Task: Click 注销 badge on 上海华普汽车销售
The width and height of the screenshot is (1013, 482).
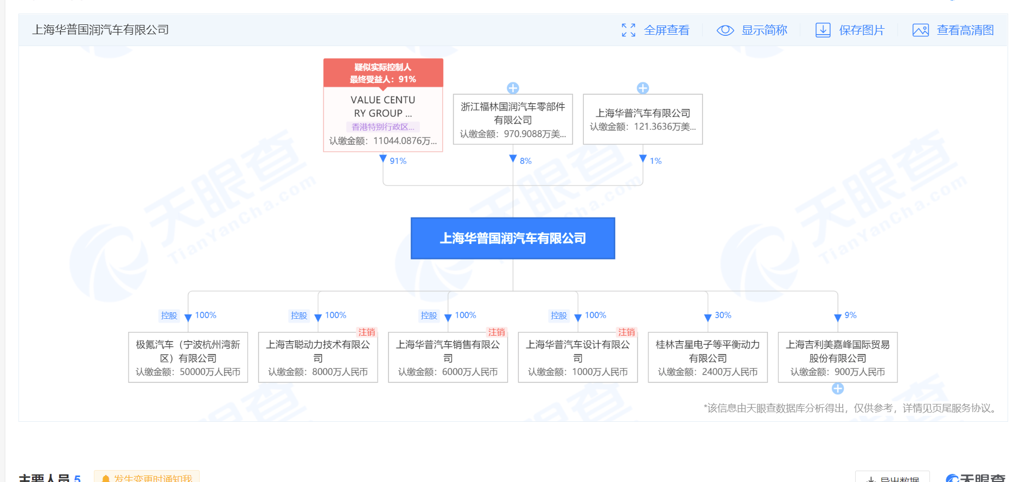Action: (496, 332)
